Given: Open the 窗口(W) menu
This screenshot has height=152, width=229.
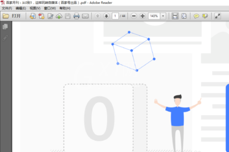Looking at the screenshot, I should pos(50,8).
